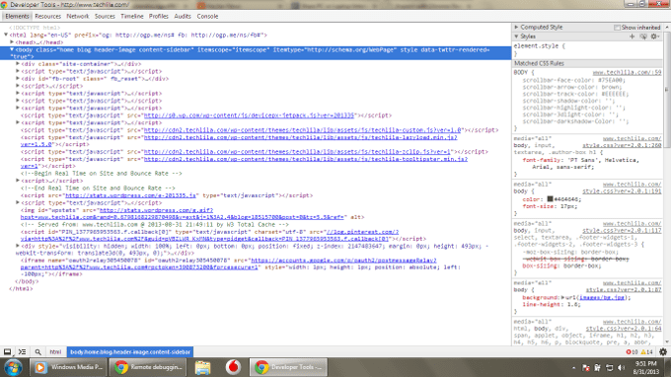The image size is (671, 377).
Task: Open the Network tab
Action: pyautogui.click(x=78, y=16)
